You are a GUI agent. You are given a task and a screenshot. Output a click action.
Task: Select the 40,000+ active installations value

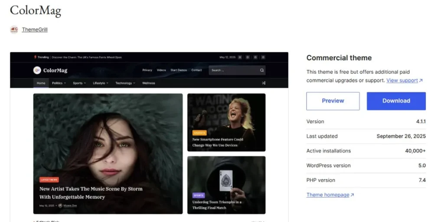(x=415, y=151)
